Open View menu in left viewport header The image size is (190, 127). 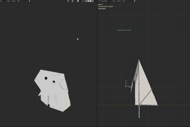click(9, 1)
